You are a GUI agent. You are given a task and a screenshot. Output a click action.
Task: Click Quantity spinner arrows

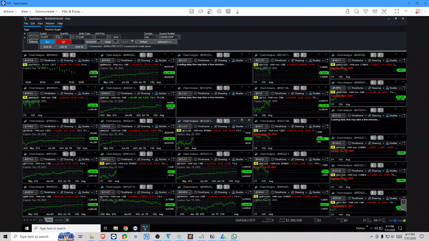pyautogui.click(x=72, y=37)
